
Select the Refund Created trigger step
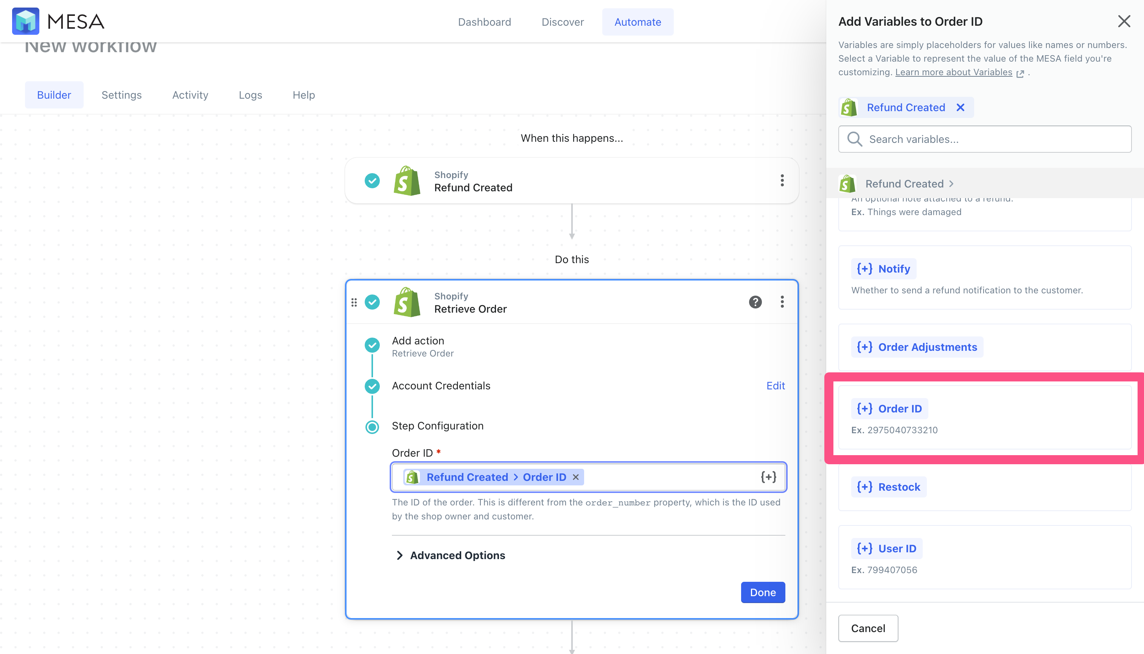click(572, 181)
